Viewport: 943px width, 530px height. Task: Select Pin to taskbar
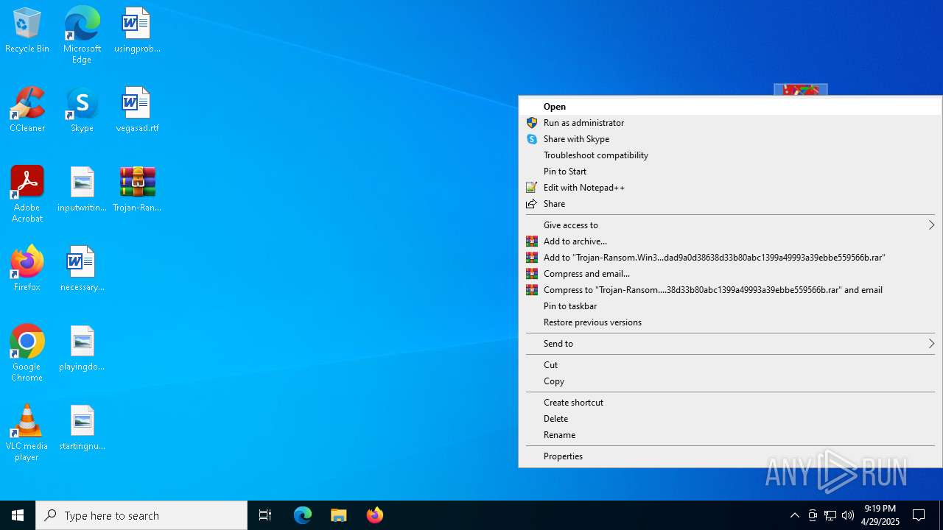click(730, 306)
